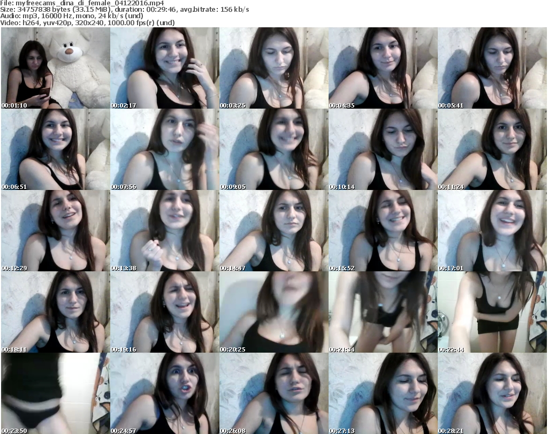
Task: Select the frame at 00:27:13
Action: tap(383, 393)
